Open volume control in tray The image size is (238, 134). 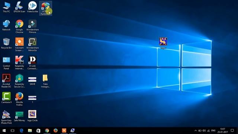tap(204, 131)
